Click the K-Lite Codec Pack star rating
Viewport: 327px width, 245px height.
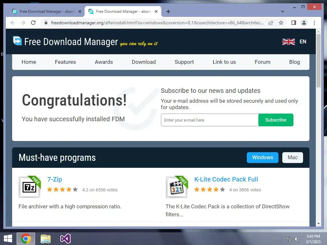click(209, 189)
